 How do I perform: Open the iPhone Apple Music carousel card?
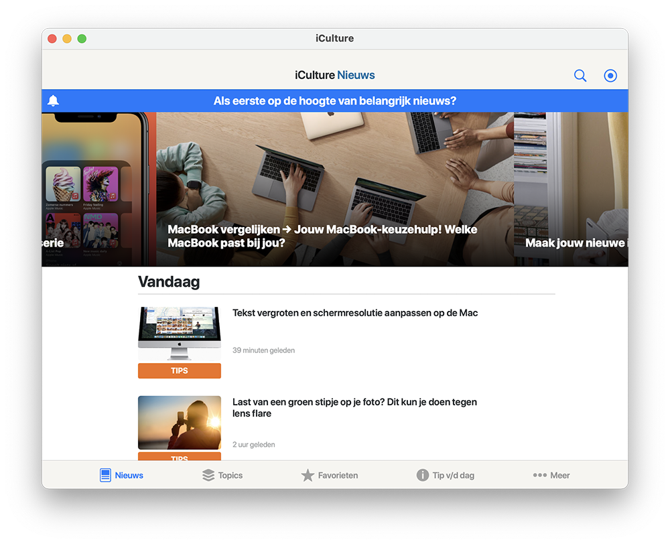pyautogui.click(x=98, y=190)
